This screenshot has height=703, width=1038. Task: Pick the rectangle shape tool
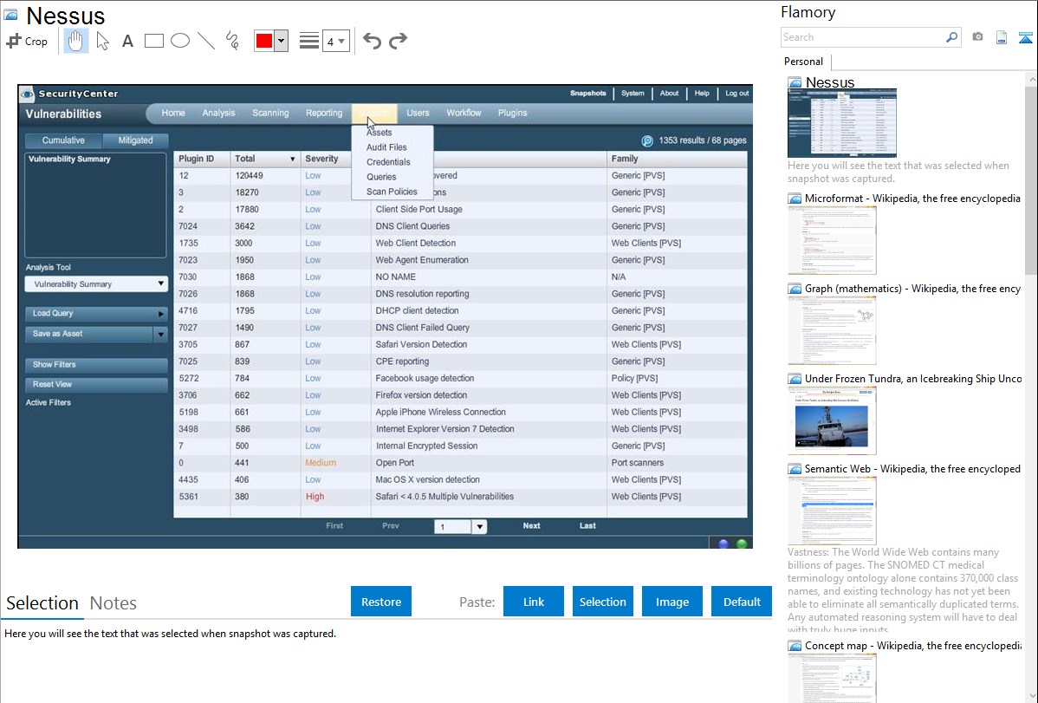(x=154, y=41)
